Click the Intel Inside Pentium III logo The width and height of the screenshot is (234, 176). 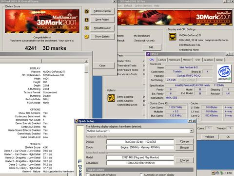pos(224,73)
